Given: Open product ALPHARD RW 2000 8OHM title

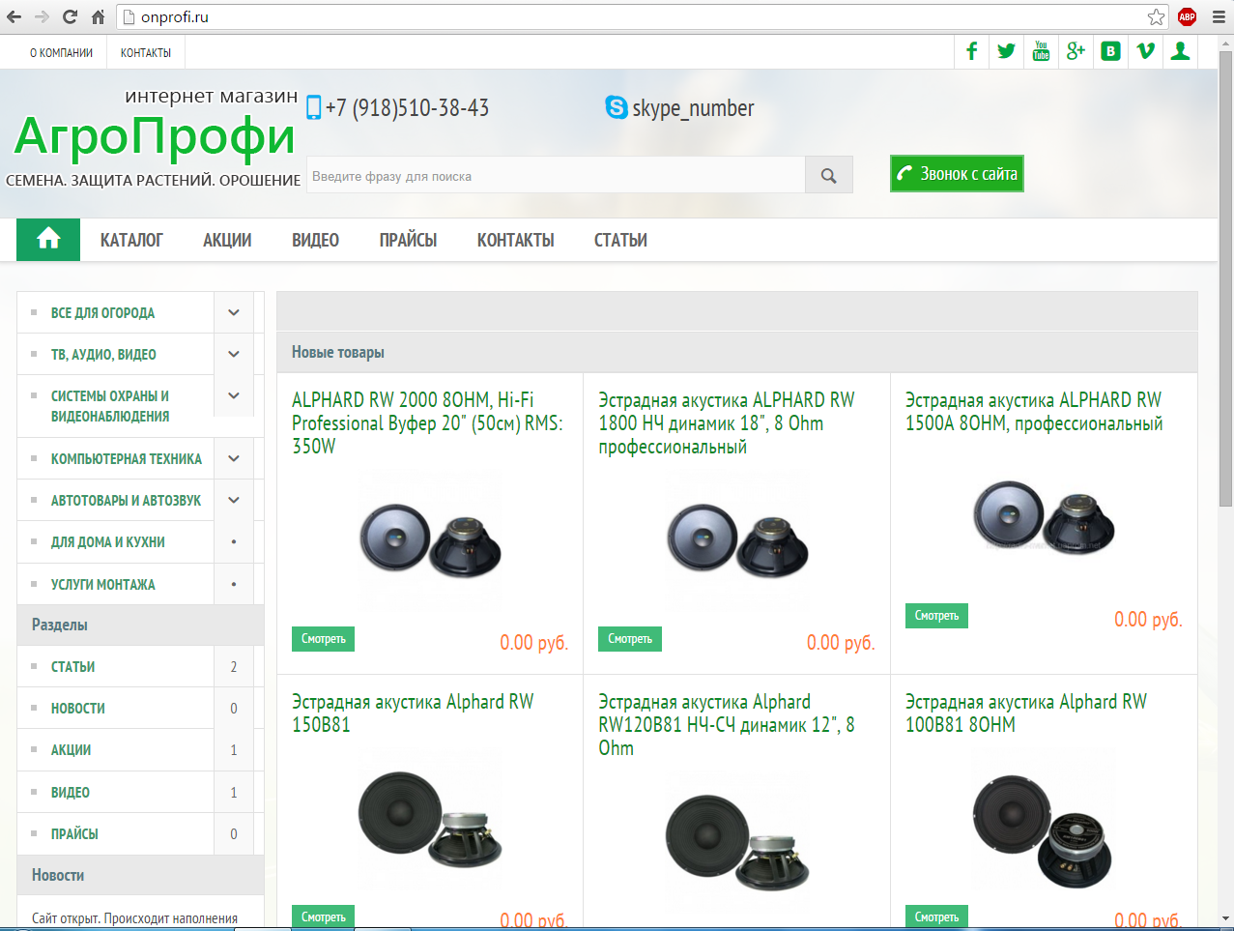Looking at the screenshot, I should [x=427, y=422].
